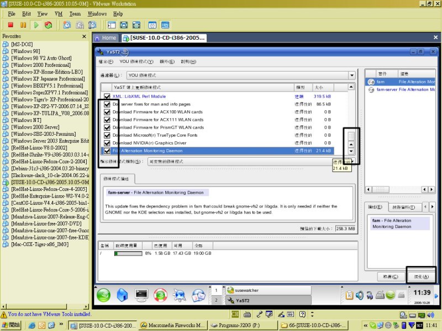Launch the Konqueror web browser icon on the KDE panel

click(x=179, y=295)
